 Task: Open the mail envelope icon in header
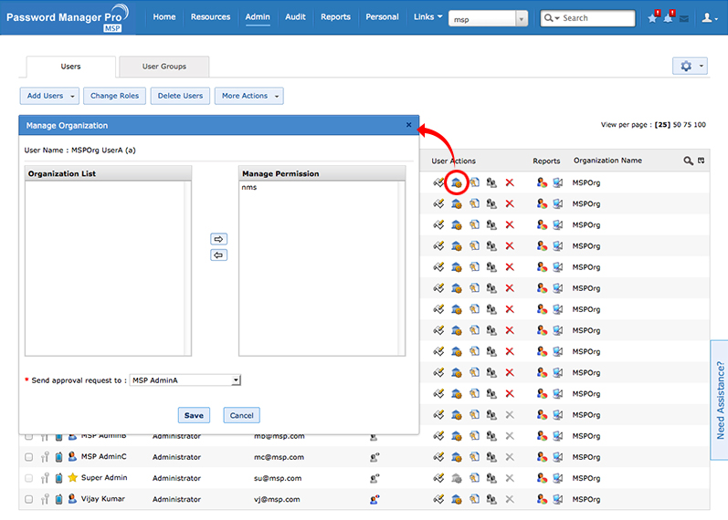coord(684,18)
